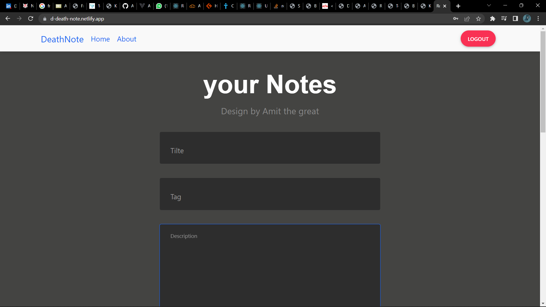Open the media control playlist icon
Viewport: 546px width, 307px height.
click(x=504, y=19)
